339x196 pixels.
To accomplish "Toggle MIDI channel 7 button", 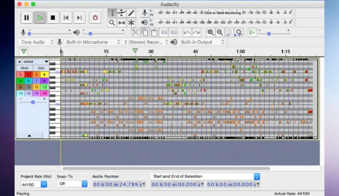I will [x=36, y=81].
